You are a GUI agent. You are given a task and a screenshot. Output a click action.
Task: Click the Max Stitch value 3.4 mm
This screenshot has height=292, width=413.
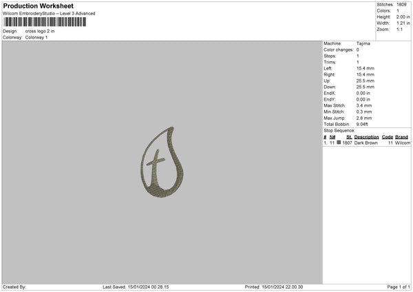(364, 105)
